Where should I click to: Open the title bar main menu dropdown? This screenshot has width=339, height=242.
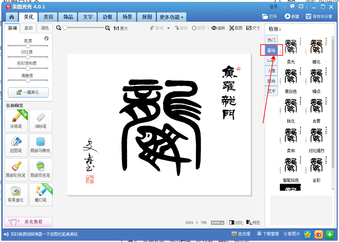(x=301, y=6)
